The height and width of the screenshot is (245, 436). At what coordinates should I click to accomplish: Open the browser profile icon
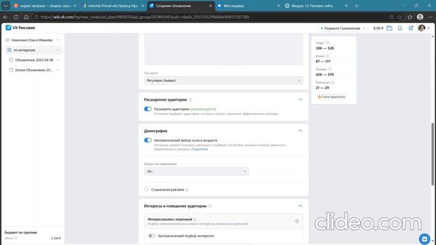click(420, 17)
